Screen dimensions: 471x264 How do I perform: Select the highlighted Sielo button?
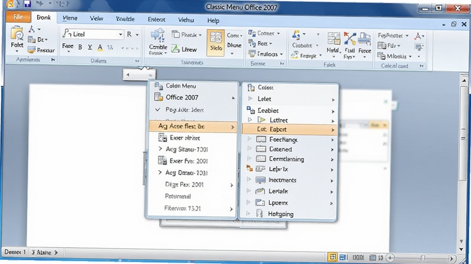point(215,42)
